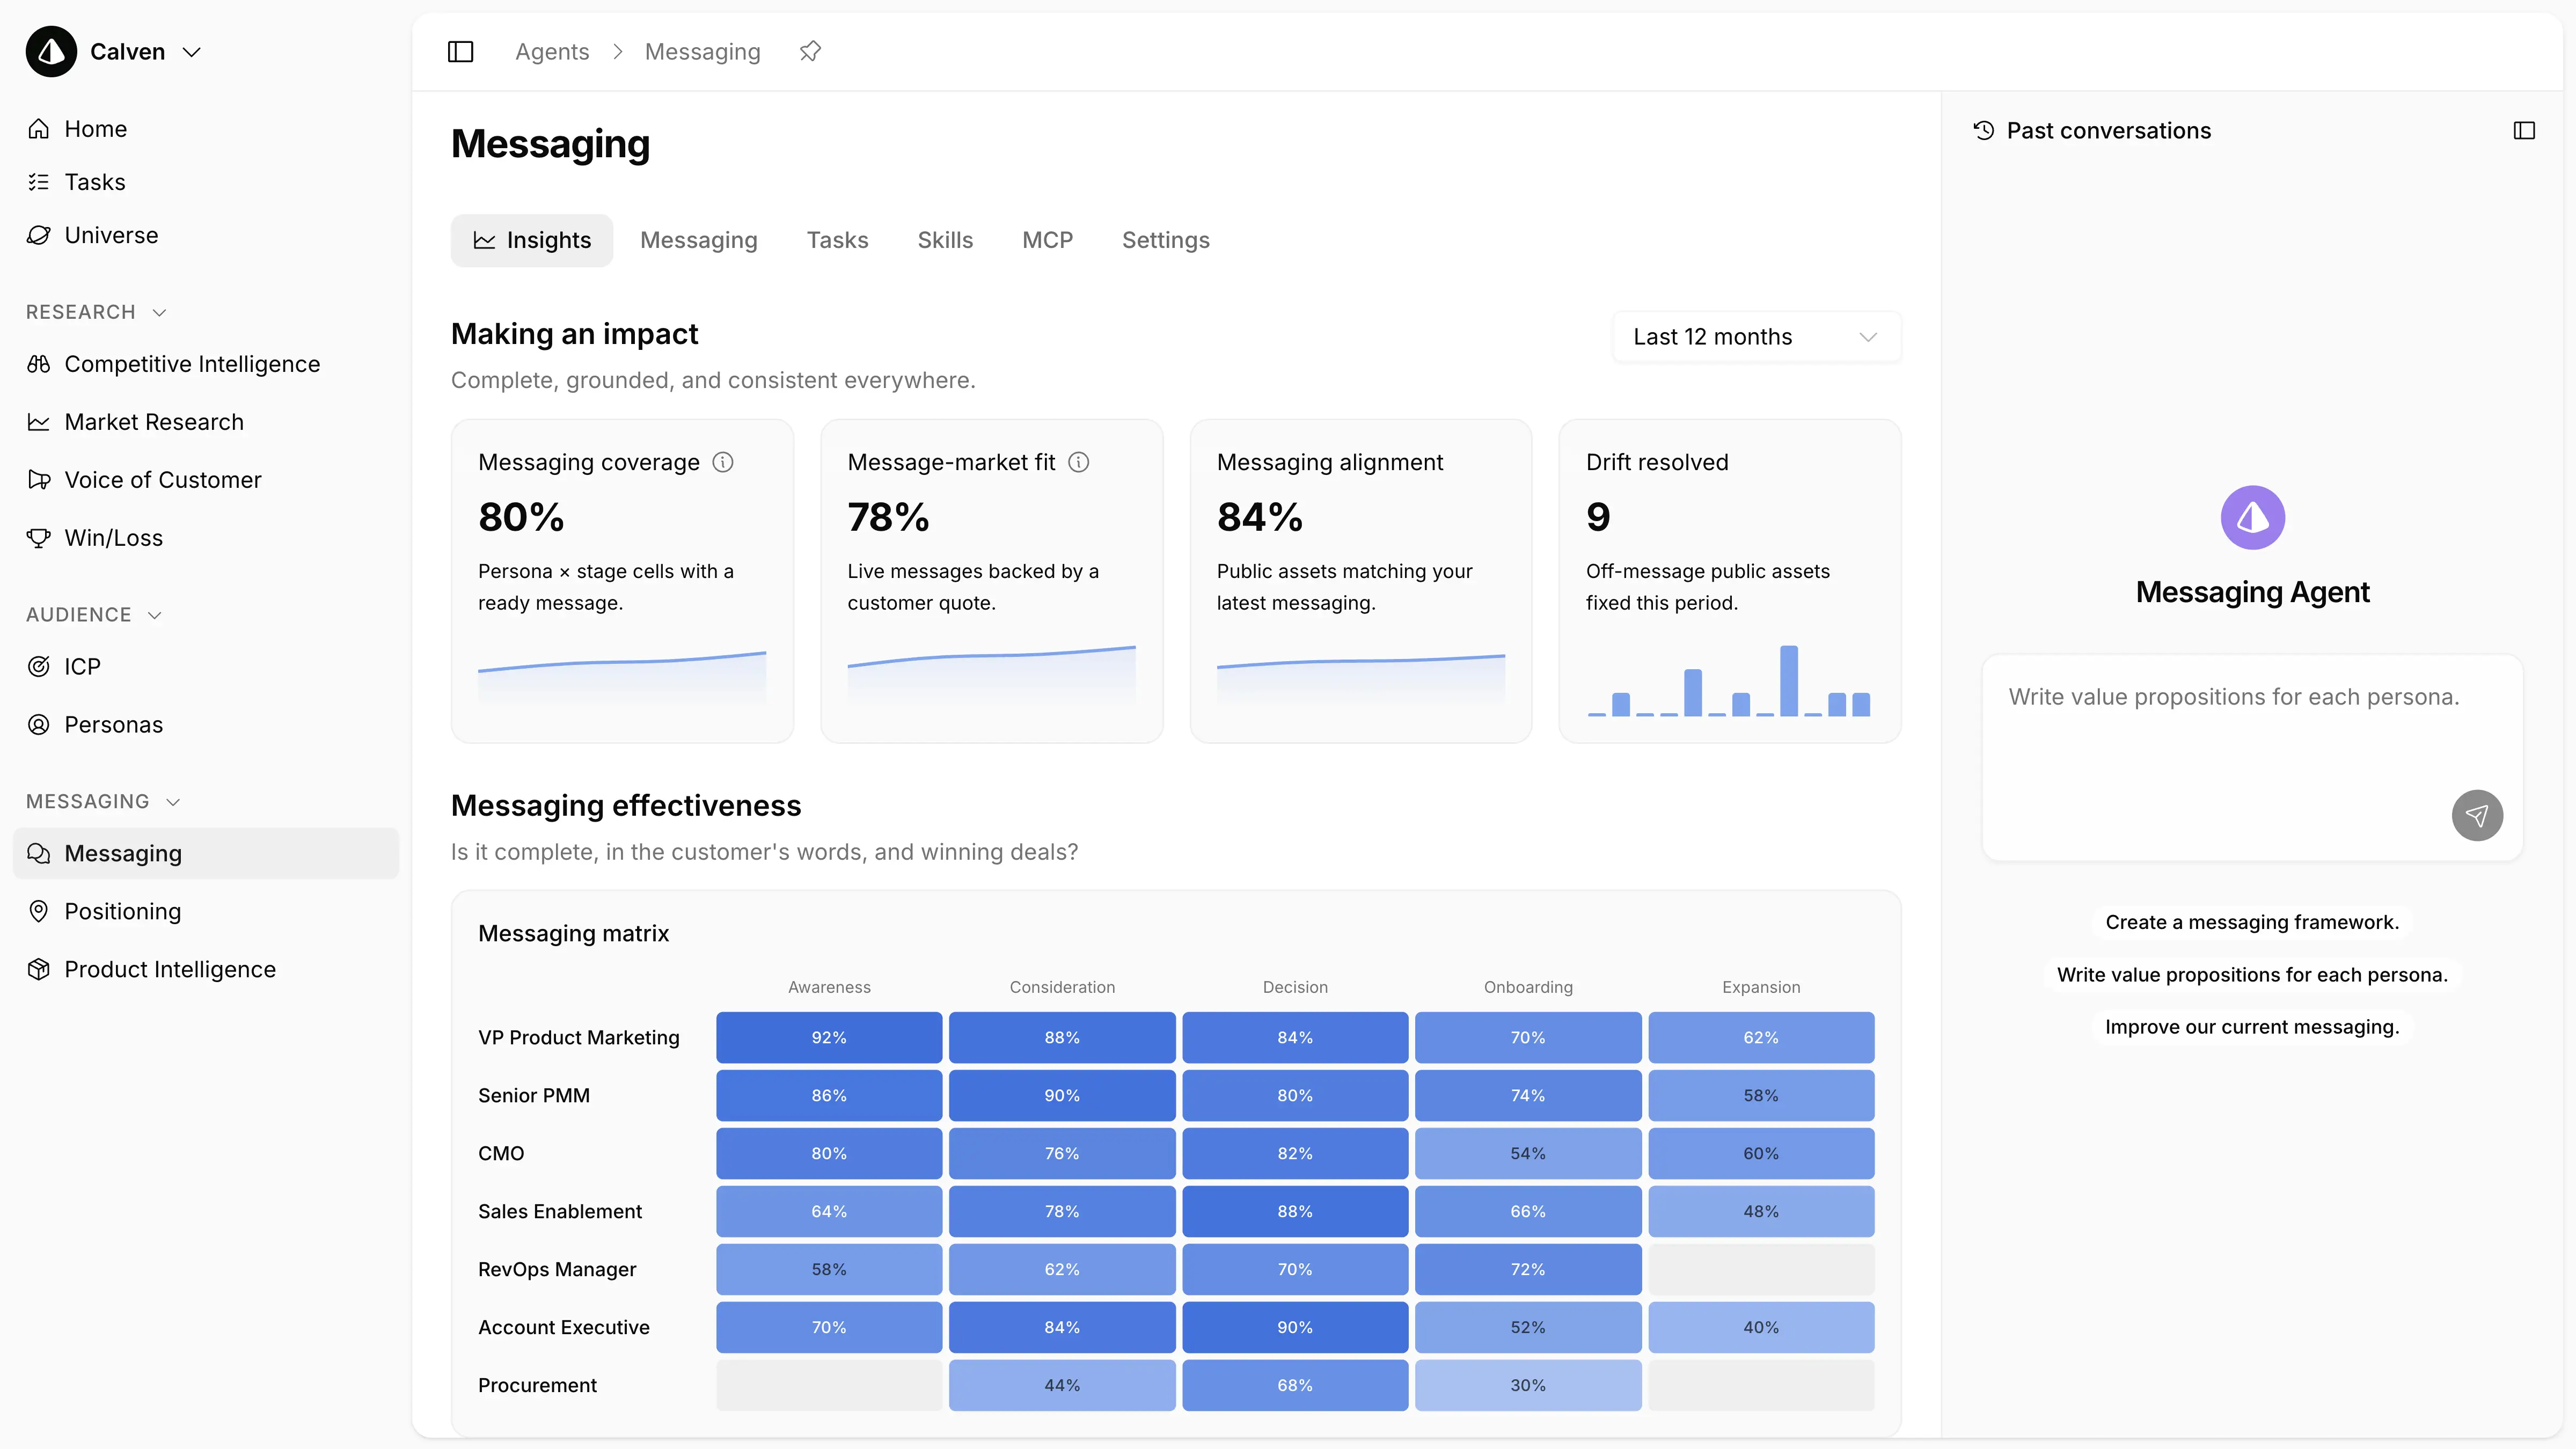Click the Message-market fit 78% value
This screenshot has height=1449, width=2576.
click(888, 517)
